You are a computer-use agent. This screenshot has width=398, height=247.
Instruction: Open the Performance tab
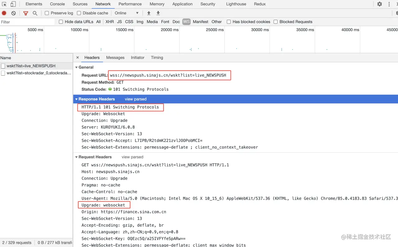tap(130, 4)
